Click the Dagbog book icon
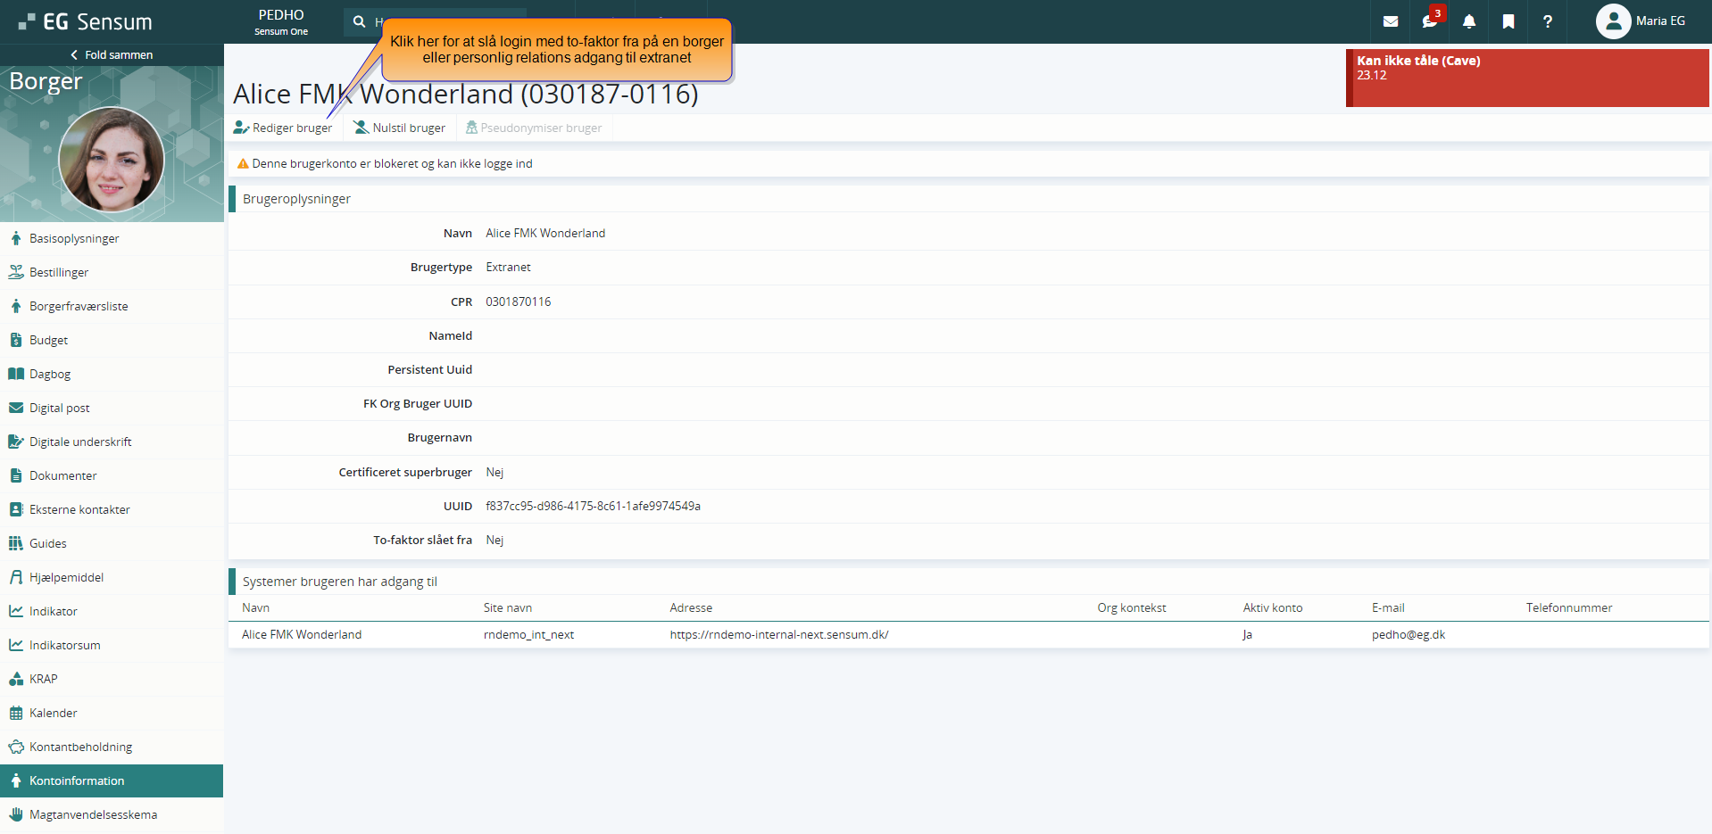1712x834 pixels. (16, 374)
